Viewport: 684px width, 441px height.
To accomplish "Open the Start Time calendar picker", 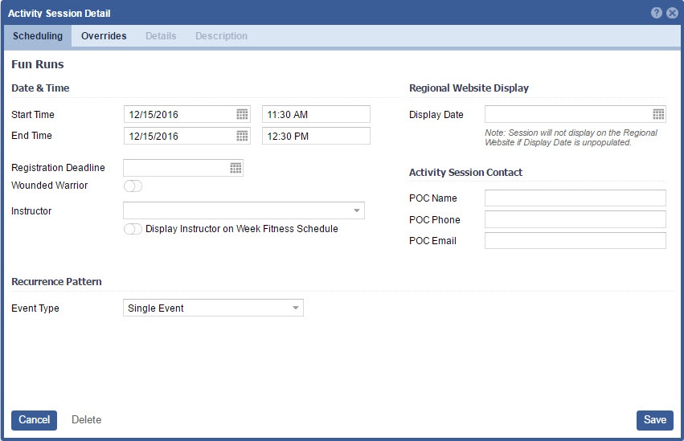I will coord(242,115).
